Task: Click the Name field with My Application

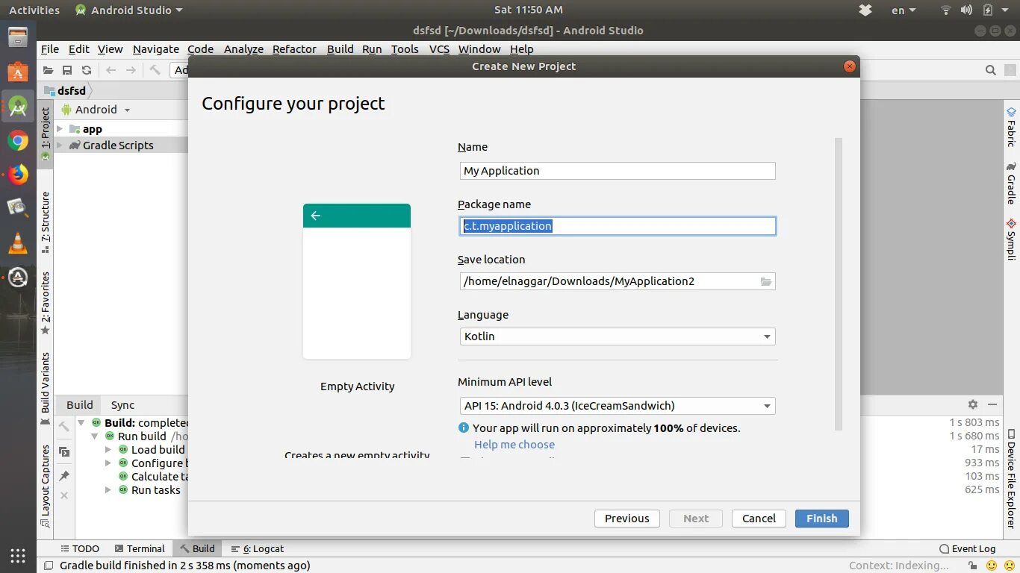Action: point(618,171)
